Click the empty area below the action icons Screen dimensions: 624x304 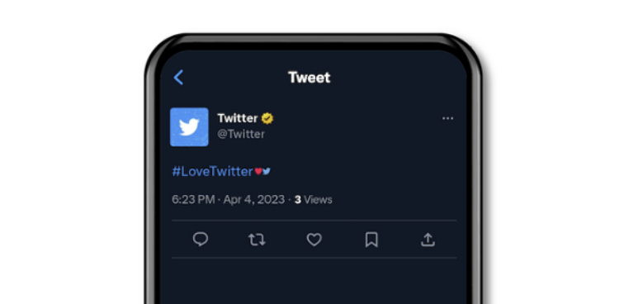[x=314, y=281]
